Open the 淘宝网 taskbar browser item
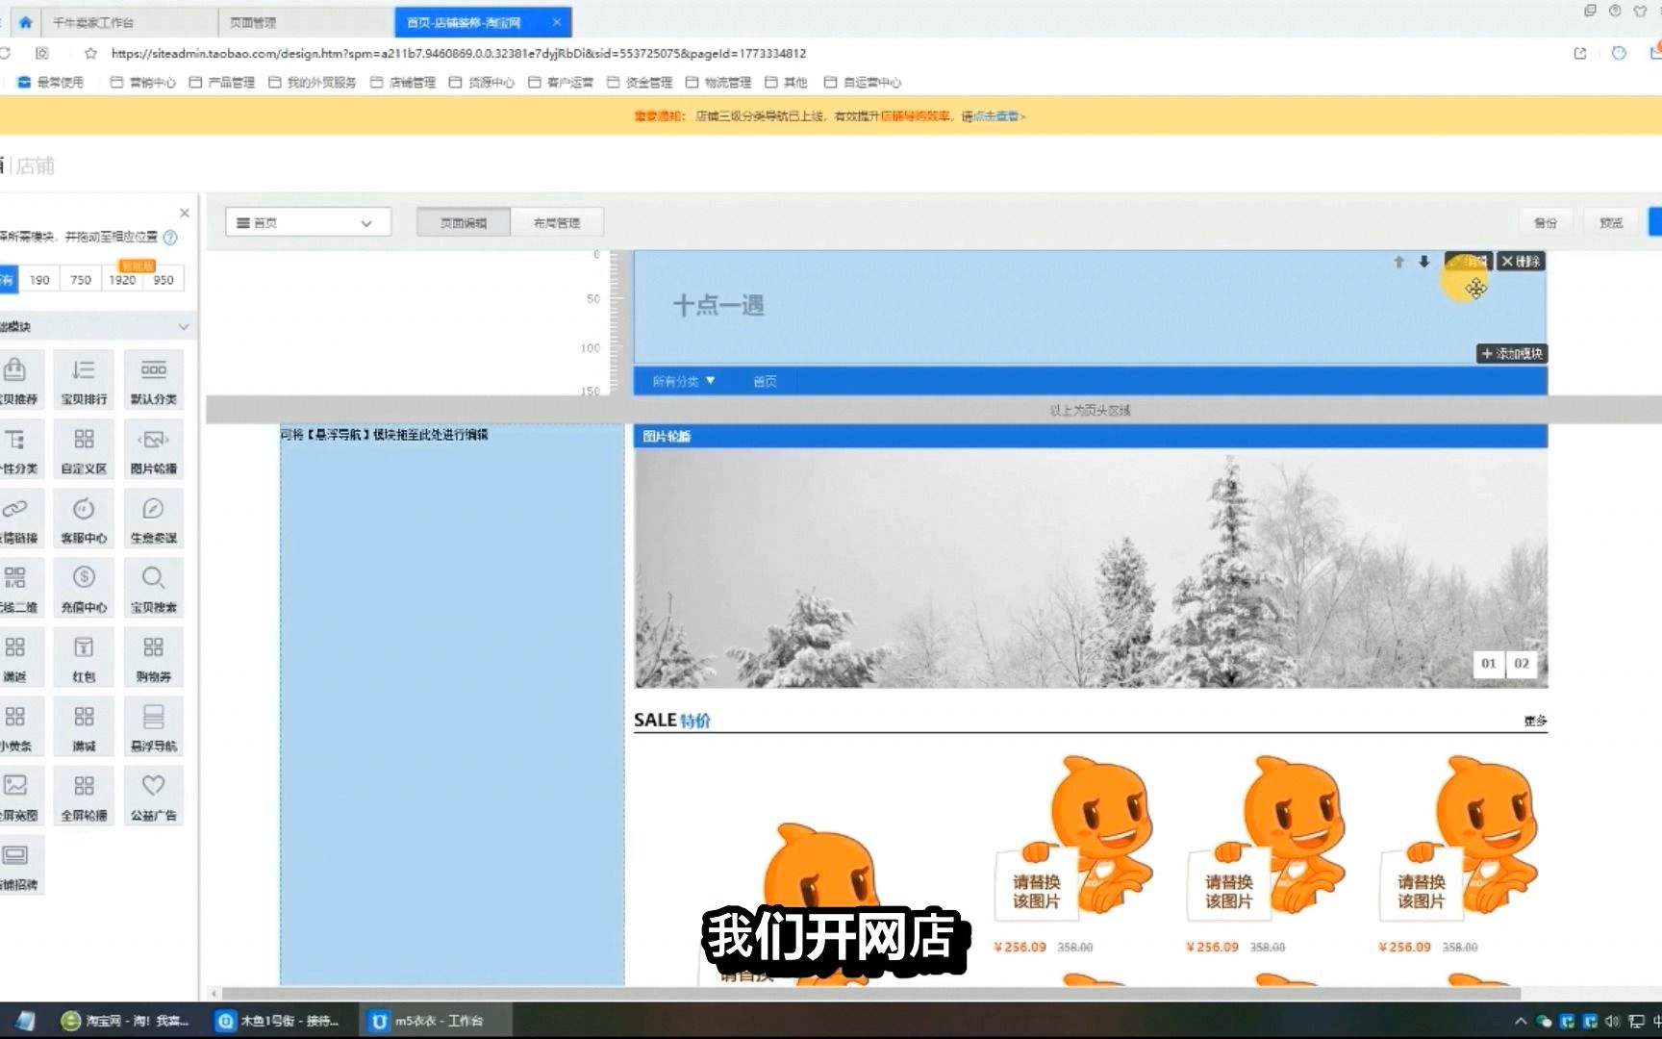The width and height of the screenshot is (1662, 1039). coord(125,1021)
